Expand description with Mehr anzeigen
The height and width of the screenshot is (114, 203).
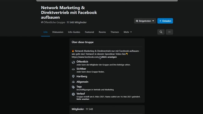109,57
